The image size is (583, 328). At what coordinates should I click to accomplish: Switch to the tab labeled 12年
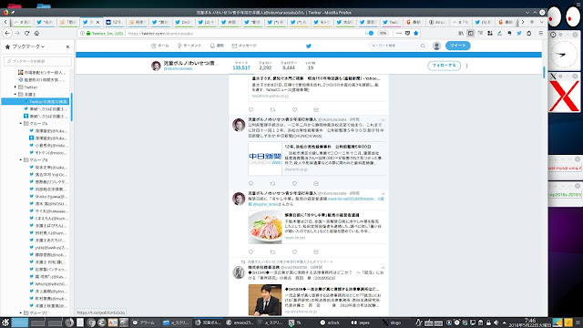114,22
